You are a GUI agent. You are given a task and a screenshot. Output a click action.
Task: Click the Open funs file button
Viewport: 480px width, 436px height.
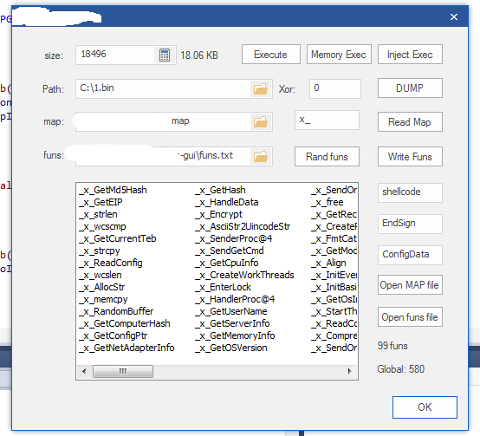(x=410, y=317)
